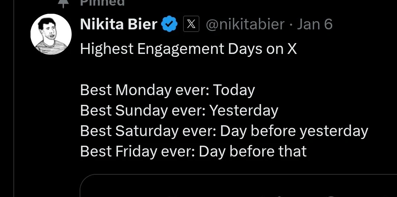Click the dot separator before Jan 6

coord(291,25)
